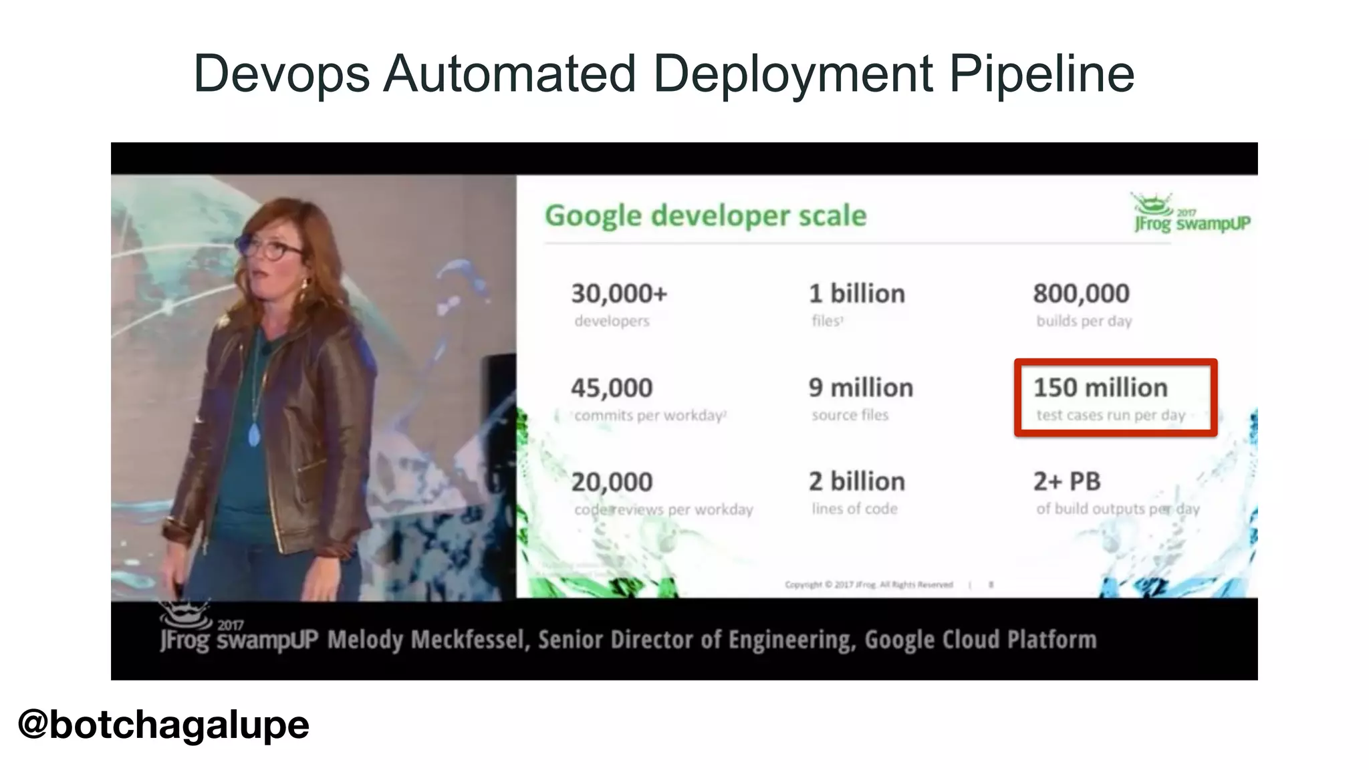Click the 'builds per day' label
Viewport: 1369px width, 770px height.
point(1084,321)
